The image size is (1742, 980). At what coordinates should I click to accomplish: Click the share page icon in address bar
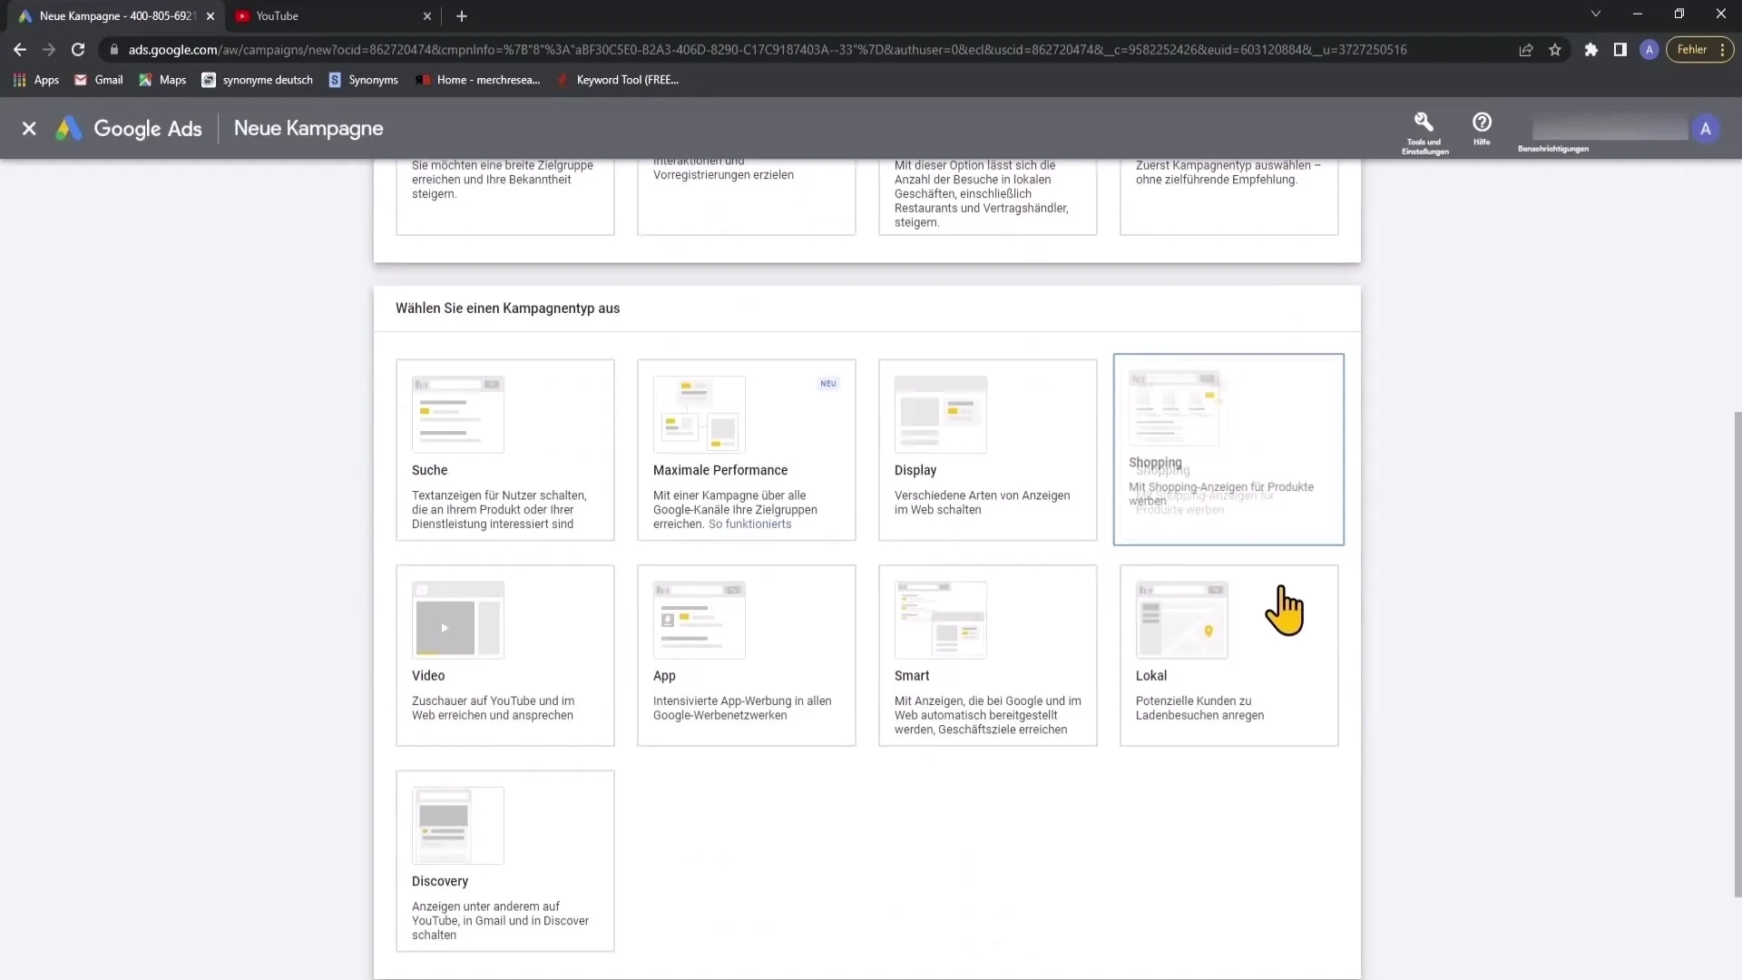click(x=1526, y=50)
